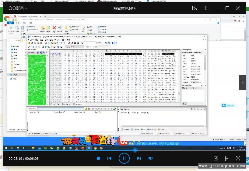249x171 pixels.
Task: Expand the playlist side panel arrow
Action: pos(243,82)
